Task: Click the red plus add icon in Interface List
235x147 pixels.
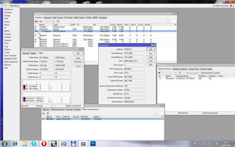Action: tap(36, 21)
